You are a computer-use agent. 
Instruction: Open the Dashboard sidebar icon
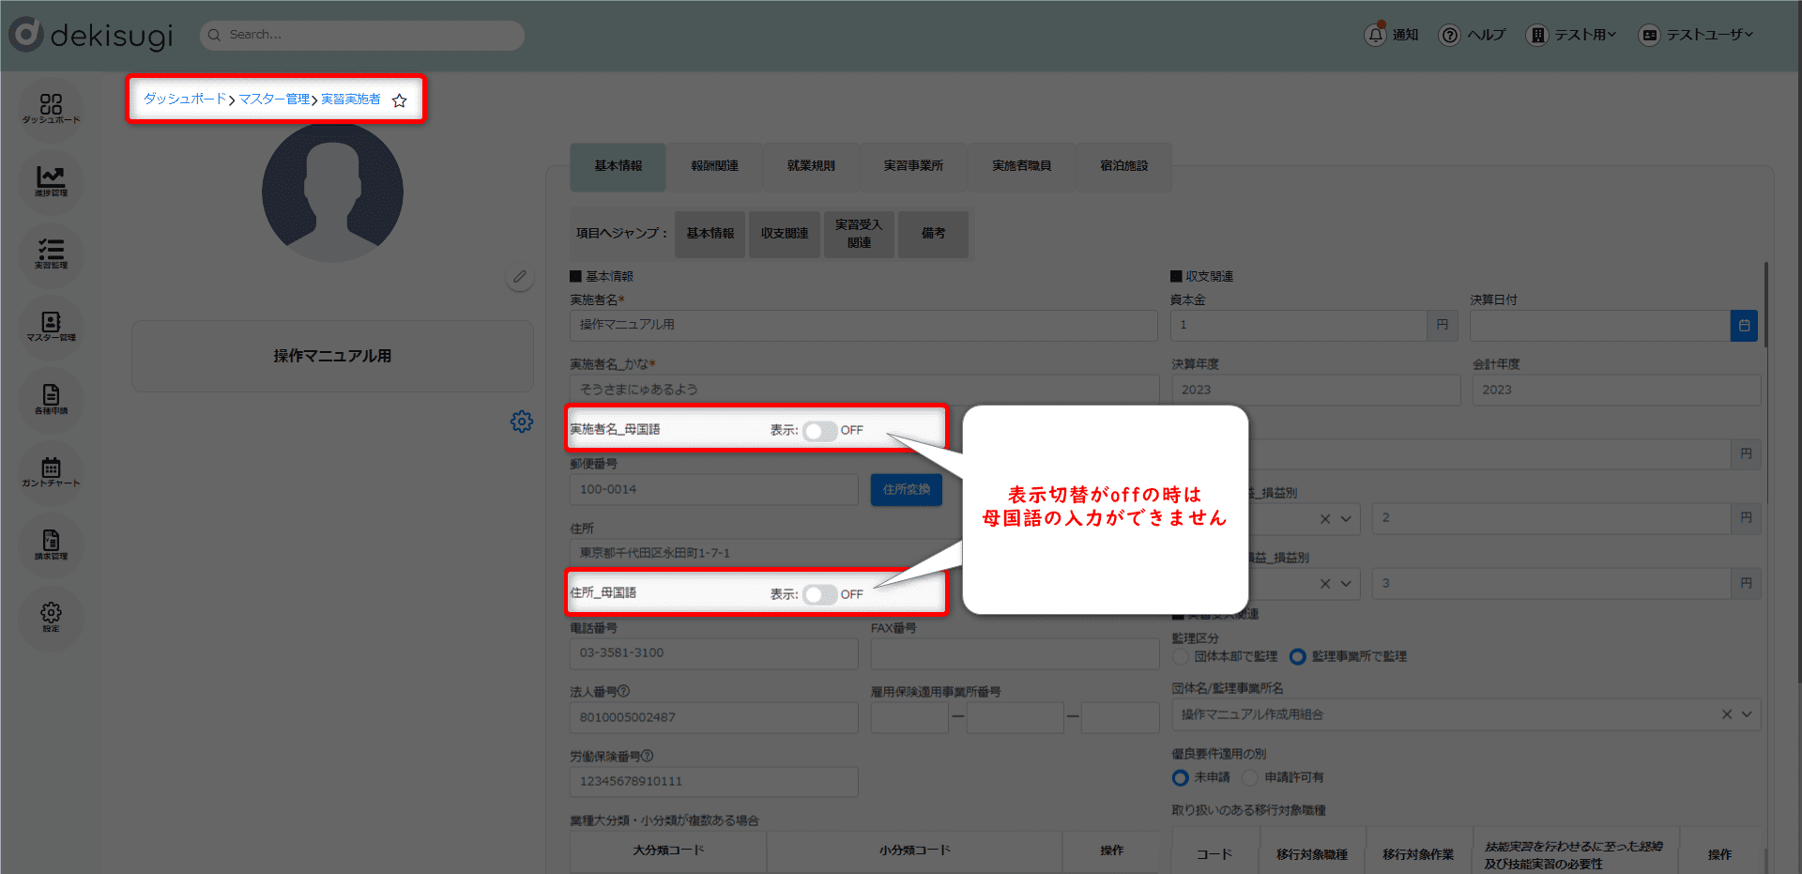pyautogui.click(x=51, y=108)
